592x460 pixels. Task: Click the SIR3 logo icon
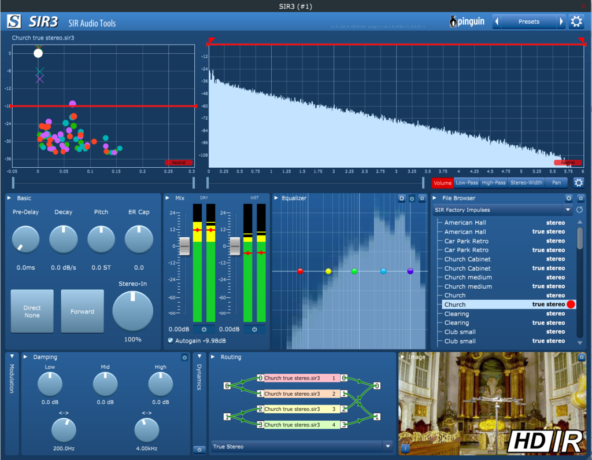pyautogui.click(x=14, y=21)
